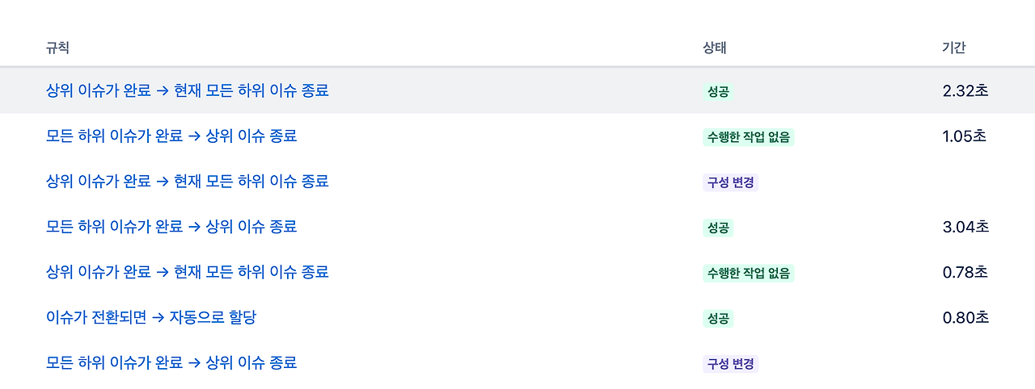
Task: Click 구성 변경 badge of 모든 하위 이슈가 완료 rule
Action: pyautogui.click(x=731, y=364)
